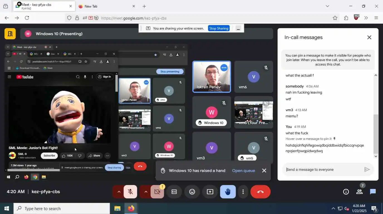This screenshot has height=214, width=383.
Task: Click the send message arrow icon
Action: [x=367, y=169]
